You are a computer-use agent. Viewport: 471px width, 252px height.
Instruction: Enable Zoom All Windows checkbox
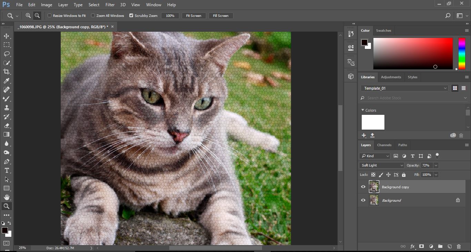93,16
